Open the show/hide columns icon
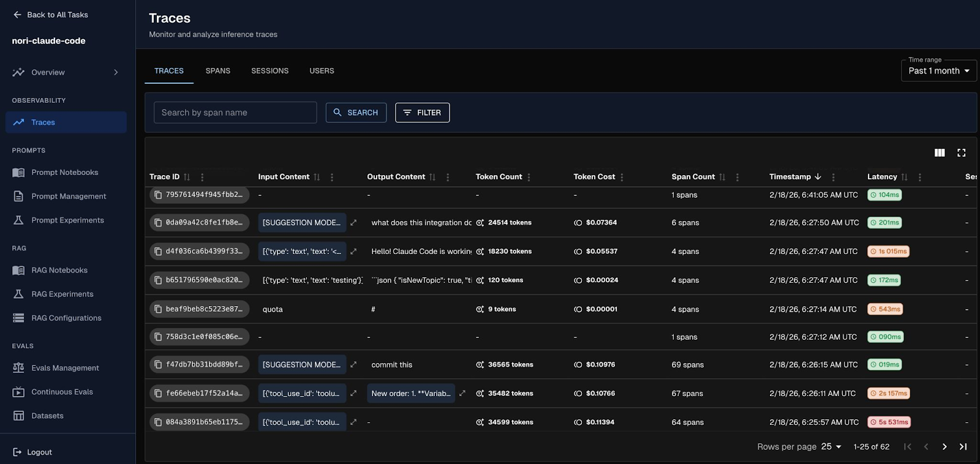Viewport: 980px width, 464px height. 940,153
